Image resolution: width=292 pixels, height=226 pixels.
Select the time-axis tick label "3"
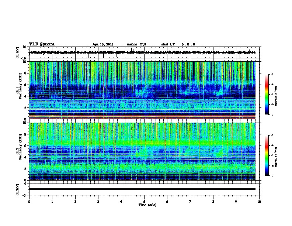(x=98, y=202)
